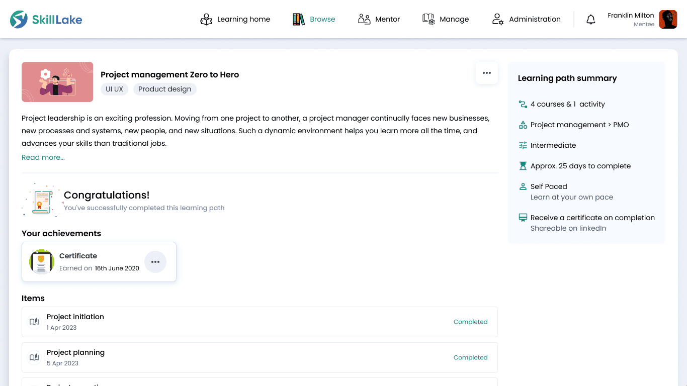687x386 pixels.
Task: Click the Manage book-gear icon
Action: point(428,19)
